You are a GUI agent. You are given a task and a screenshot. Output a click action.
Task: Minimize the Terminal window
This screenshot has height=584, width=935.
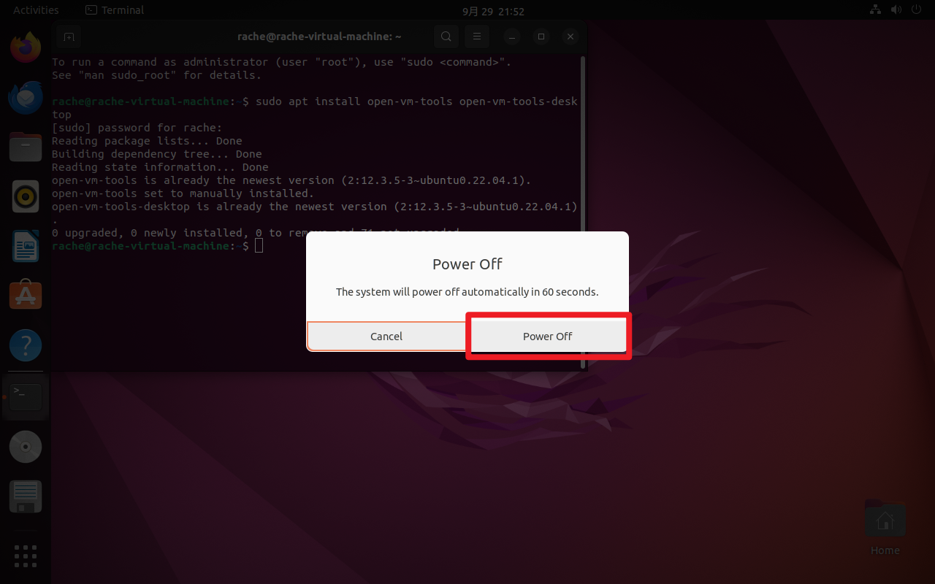click(512, 36)
